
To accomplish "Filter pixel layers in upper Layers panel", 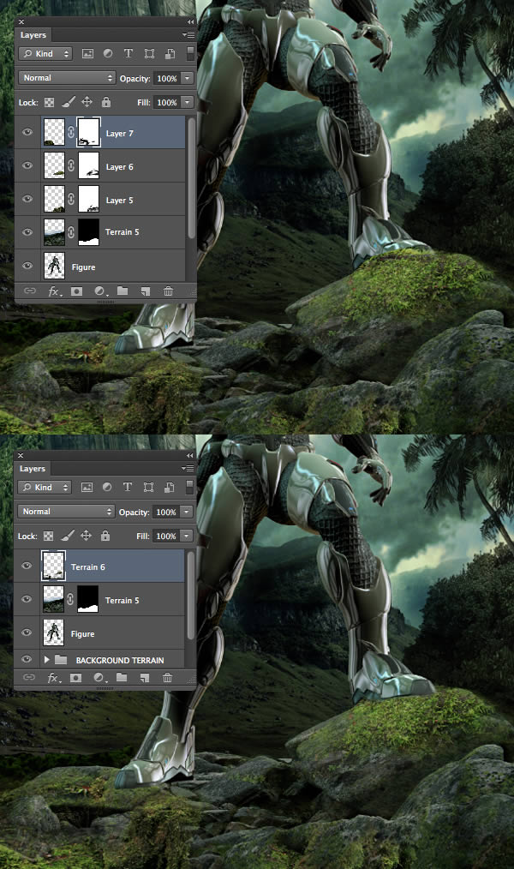I will point(87,54).
